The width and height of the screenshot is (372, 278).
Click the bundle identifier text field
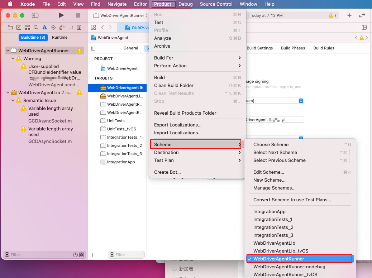click(x=275, y=120)
